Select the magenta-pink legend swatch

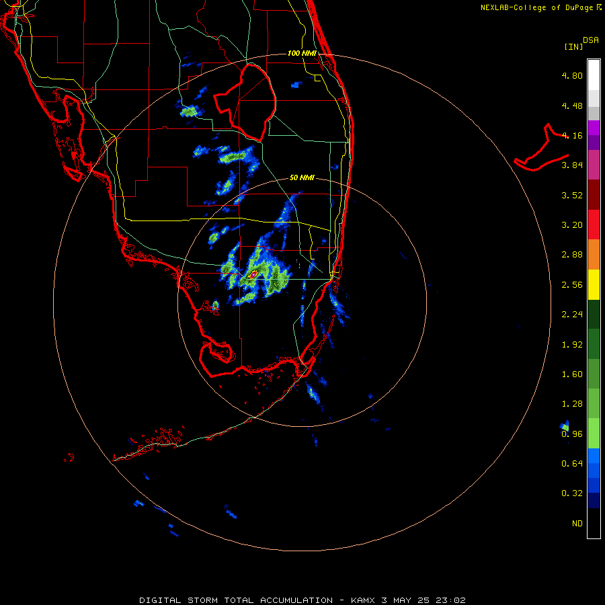[594, 165]
